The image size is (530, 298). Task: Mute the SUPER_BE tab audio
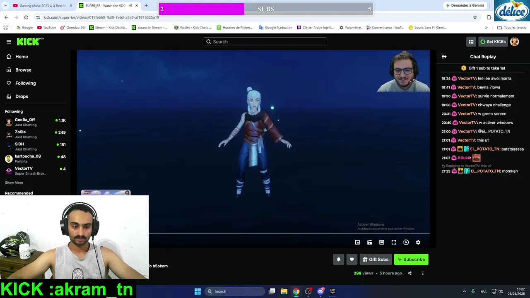pyautogui.click(x=130, y=6)
